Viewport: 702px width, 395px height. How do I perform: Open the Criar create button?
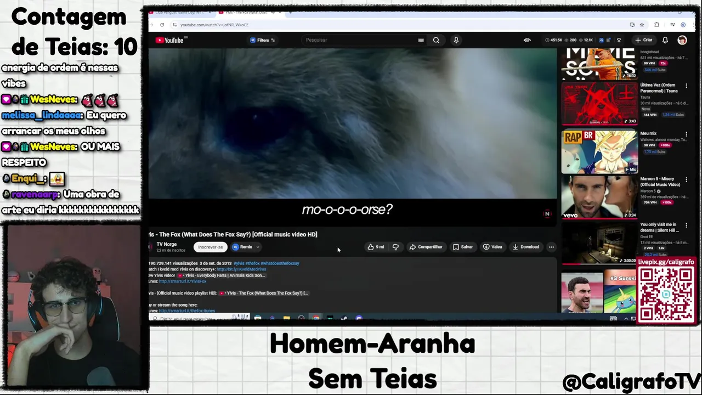click(644, 40)
